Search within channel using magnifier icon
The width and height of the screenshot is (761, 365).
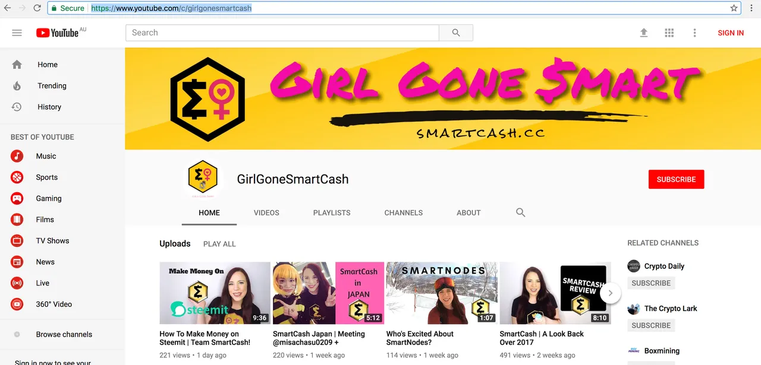[x=520, y=212]
